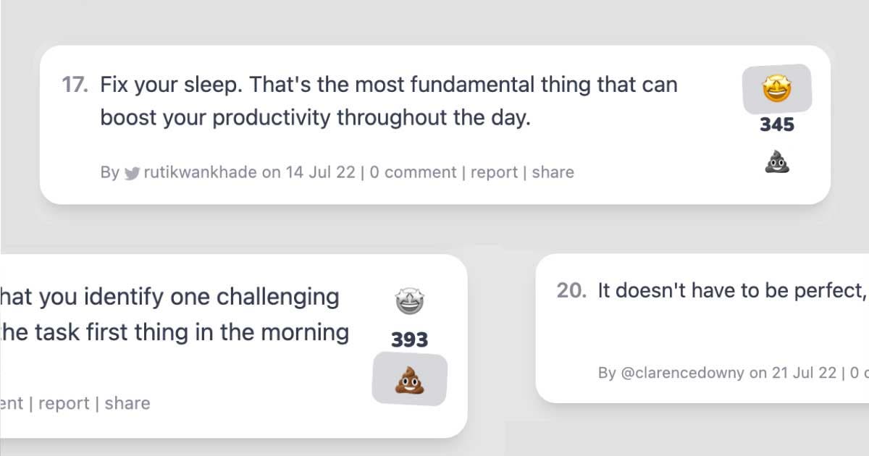Click the '21 Jul 22' date on tip 20
The image size is (869, 456).
[804, 373]
